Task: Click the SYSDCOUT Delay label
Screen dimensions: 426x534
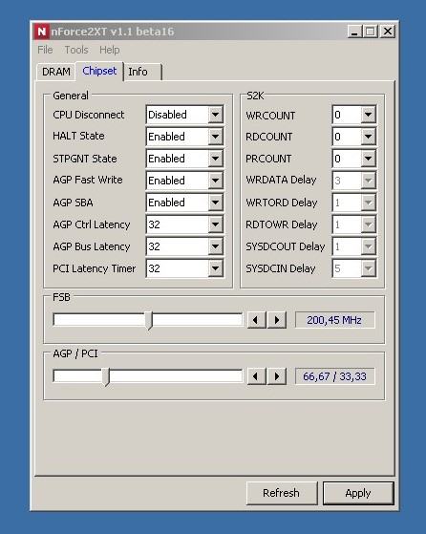Action: (285, 246)
